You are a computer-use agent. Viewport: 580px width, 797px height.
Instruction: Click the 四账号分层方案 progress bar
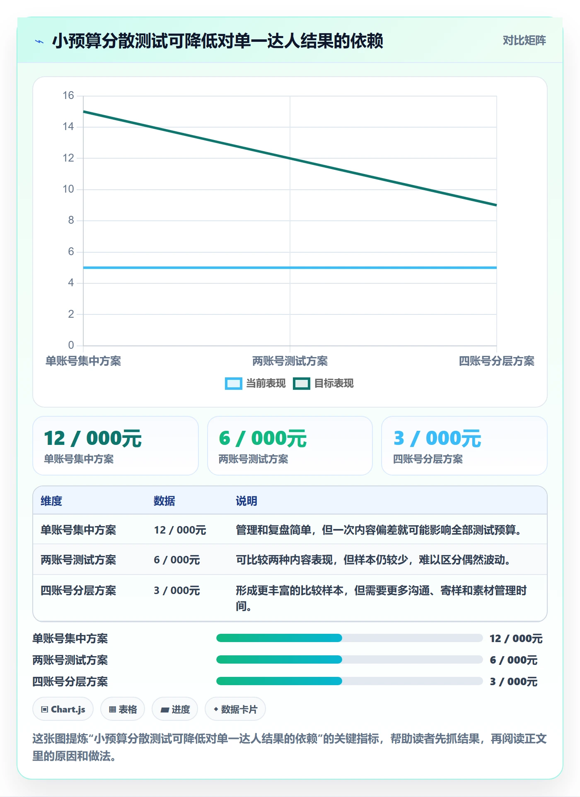(x=349, y=681)
